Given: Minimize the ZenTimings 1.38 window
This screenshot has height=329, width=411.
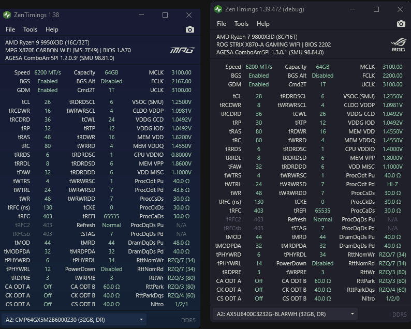Looking at the screenshot, I should pos(141,15).
